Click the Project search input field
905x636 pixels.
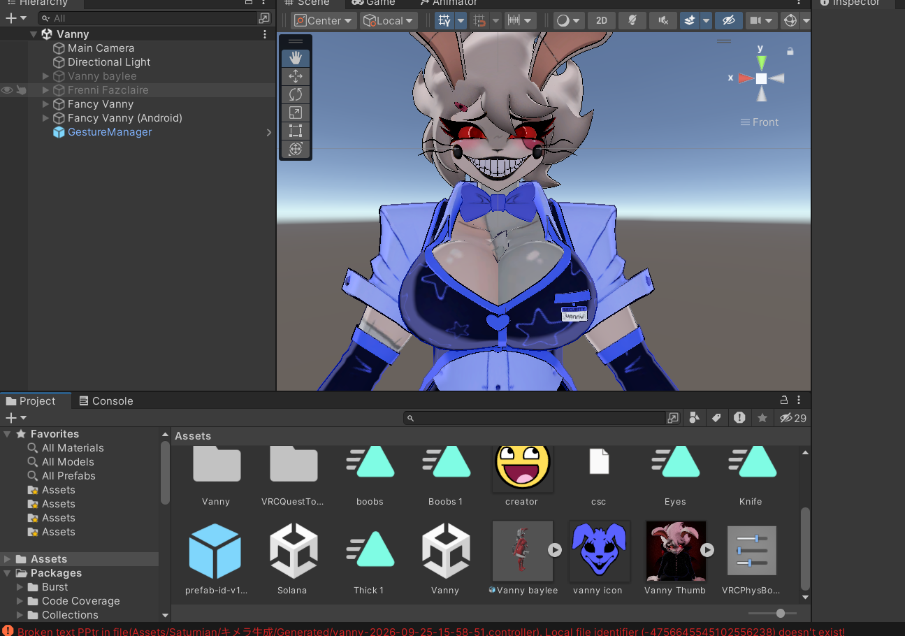[x=535, y=418]
